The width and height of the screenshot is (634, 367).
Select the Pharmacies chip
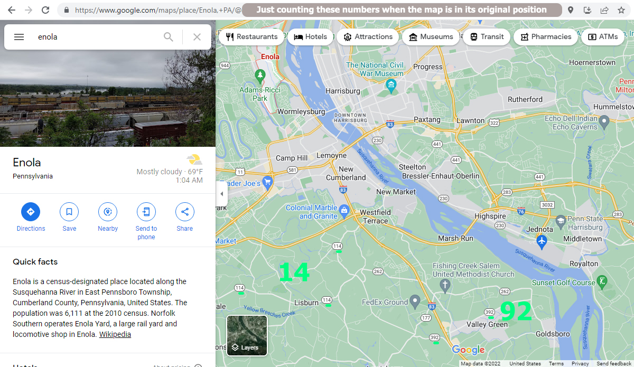pyautogui.click(x=546, y=37)
